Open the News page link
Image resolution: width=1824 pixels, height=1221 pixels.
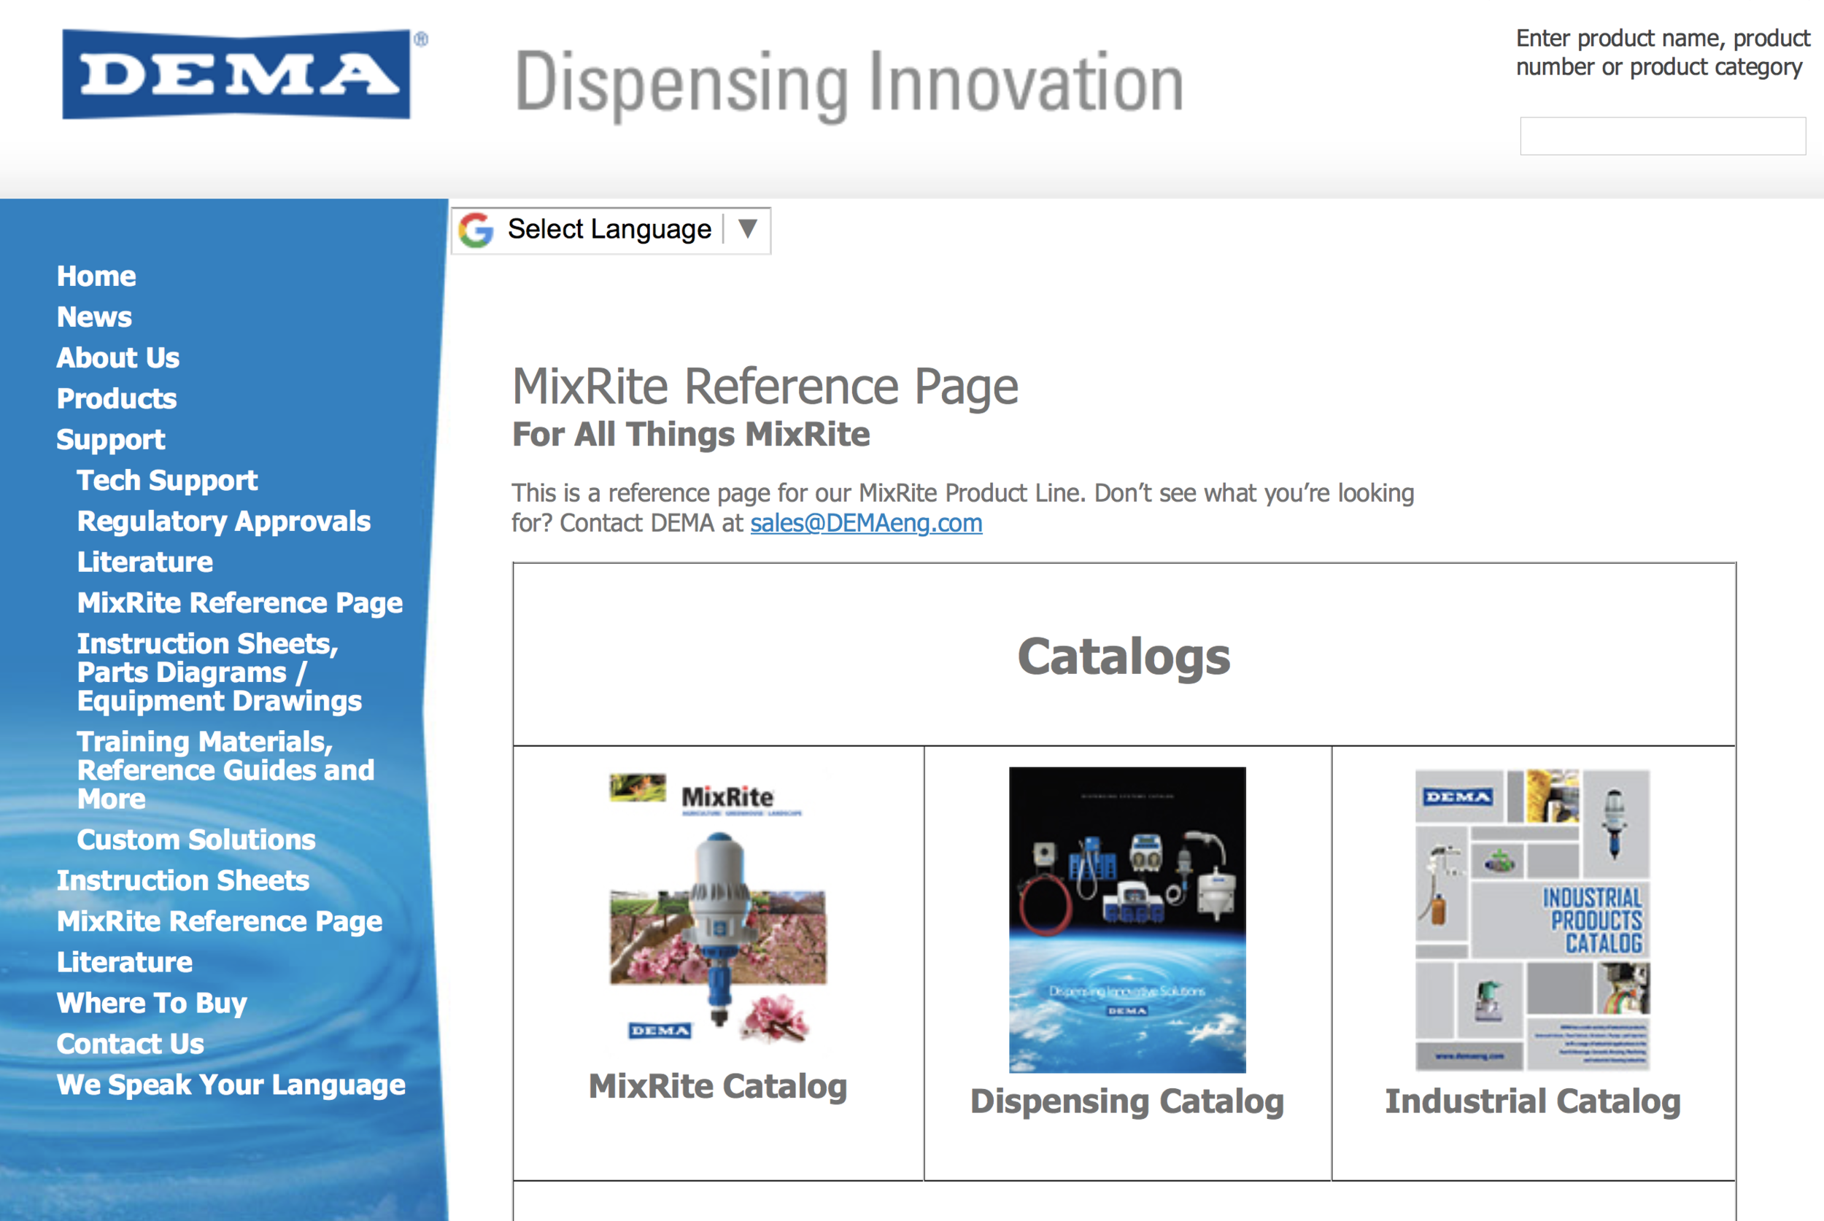coord(94,317)
